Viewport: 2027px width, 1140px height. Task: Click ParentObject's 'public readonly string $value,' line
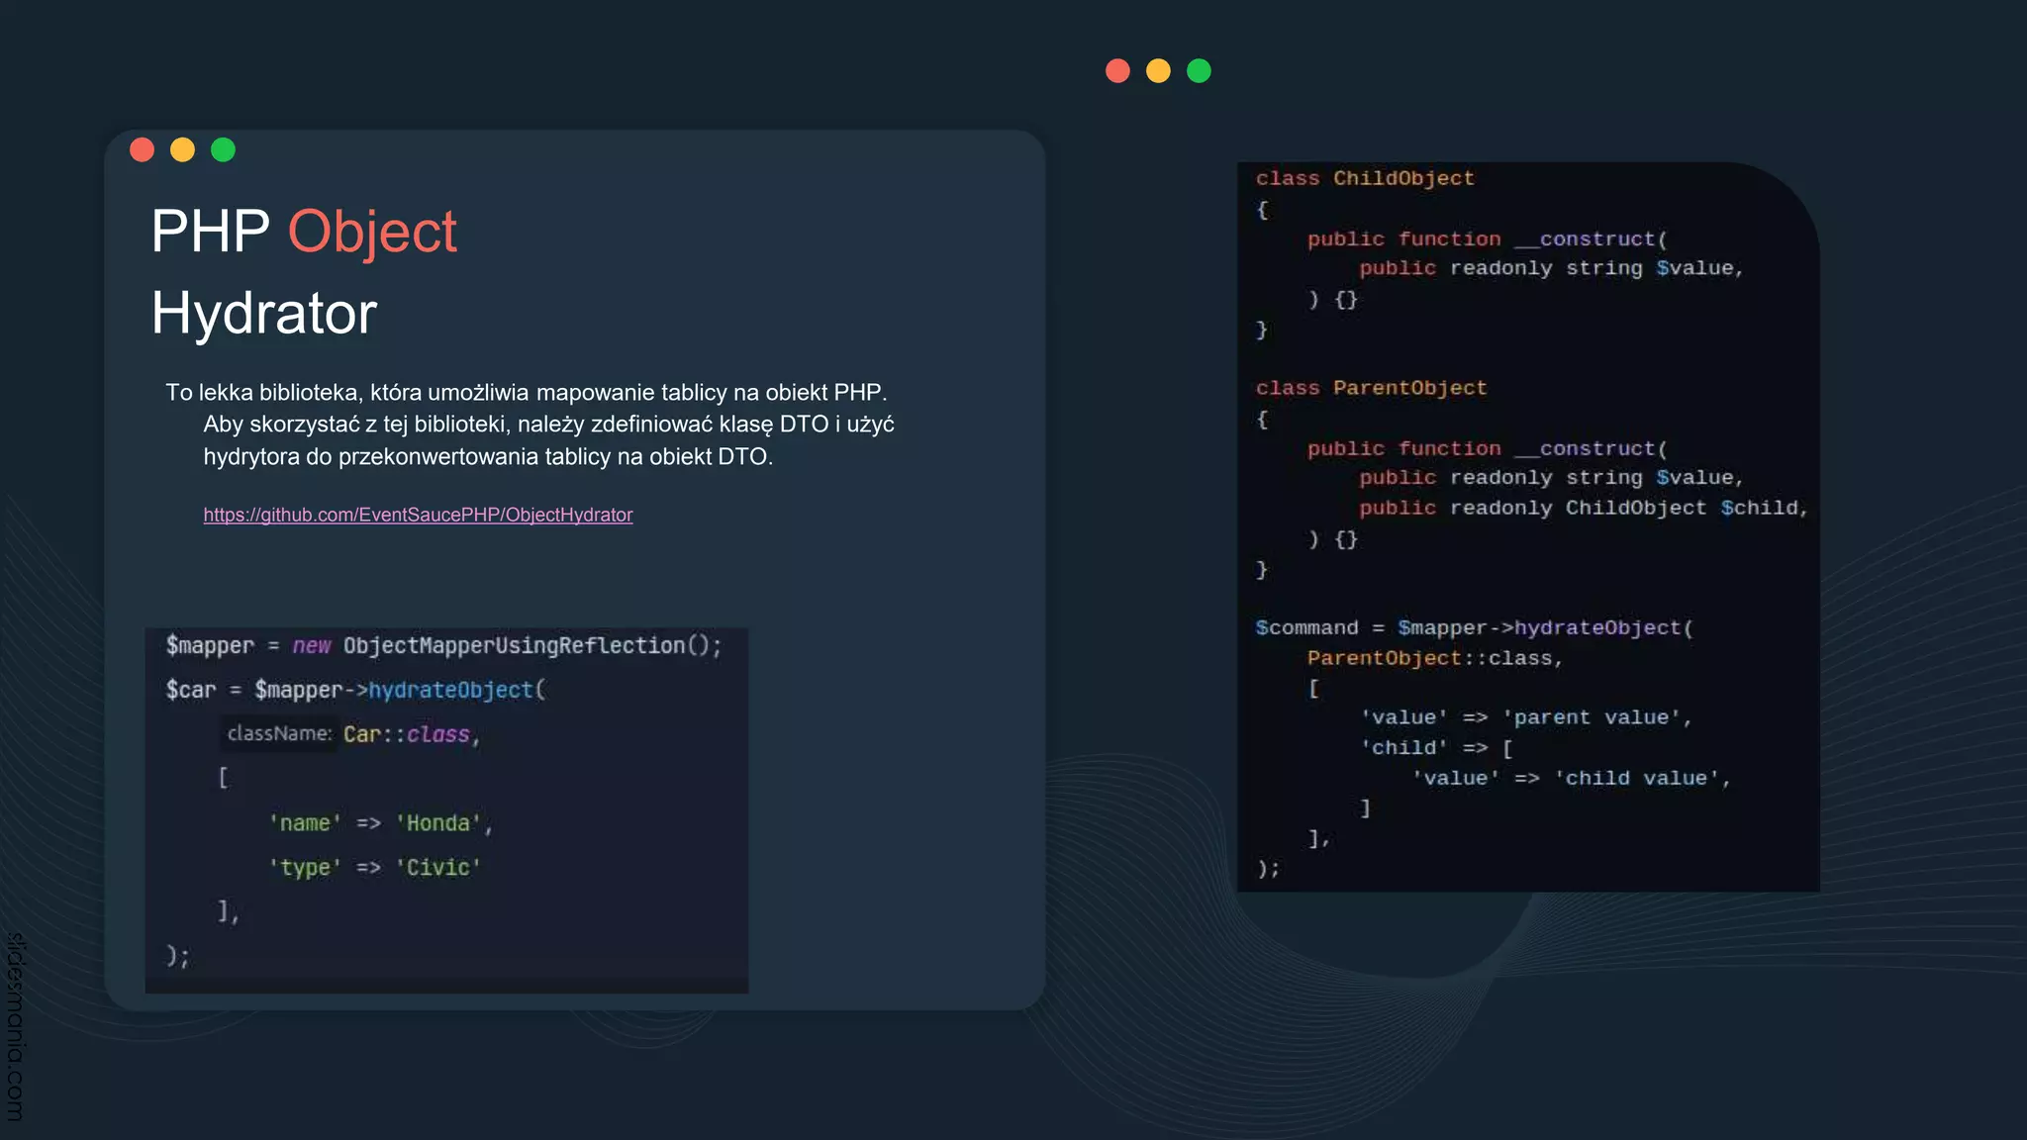[1551, 478]
